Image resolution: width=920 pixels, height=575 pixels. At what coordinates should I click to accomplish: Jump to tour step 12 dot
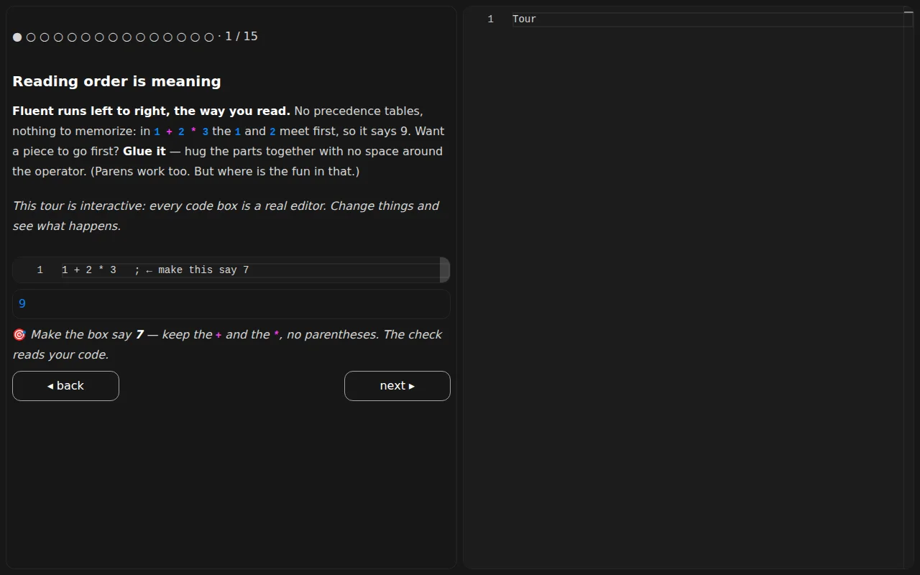pyautogui.click(x=167, y=37)
